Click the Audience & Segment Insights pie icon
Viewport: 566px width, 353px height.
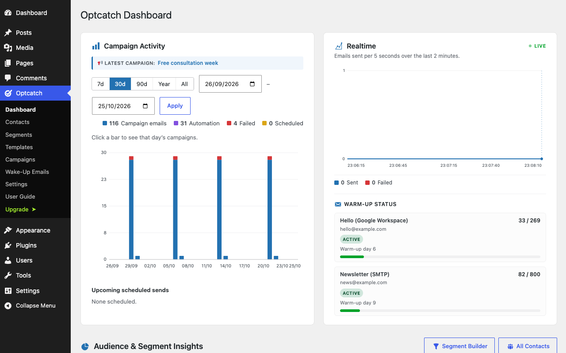coord(85,347)
